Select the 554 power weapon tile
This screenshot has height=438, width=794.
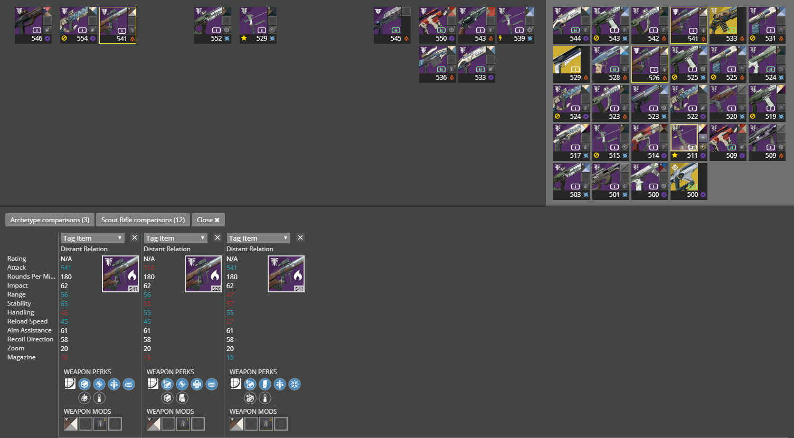tap(79, 25)
